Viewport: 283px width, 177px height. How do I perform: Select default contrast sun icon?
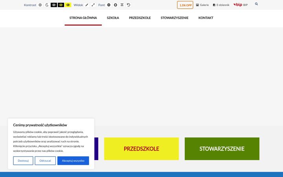coord(40,5)
